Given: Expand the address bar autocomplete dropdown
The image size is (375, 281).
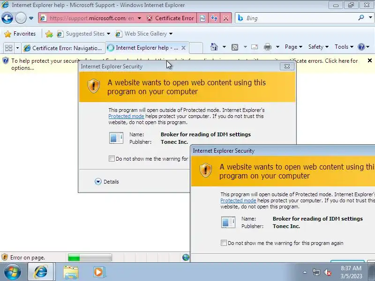Looking at the screenshot, I should click(x=139, y=18).
